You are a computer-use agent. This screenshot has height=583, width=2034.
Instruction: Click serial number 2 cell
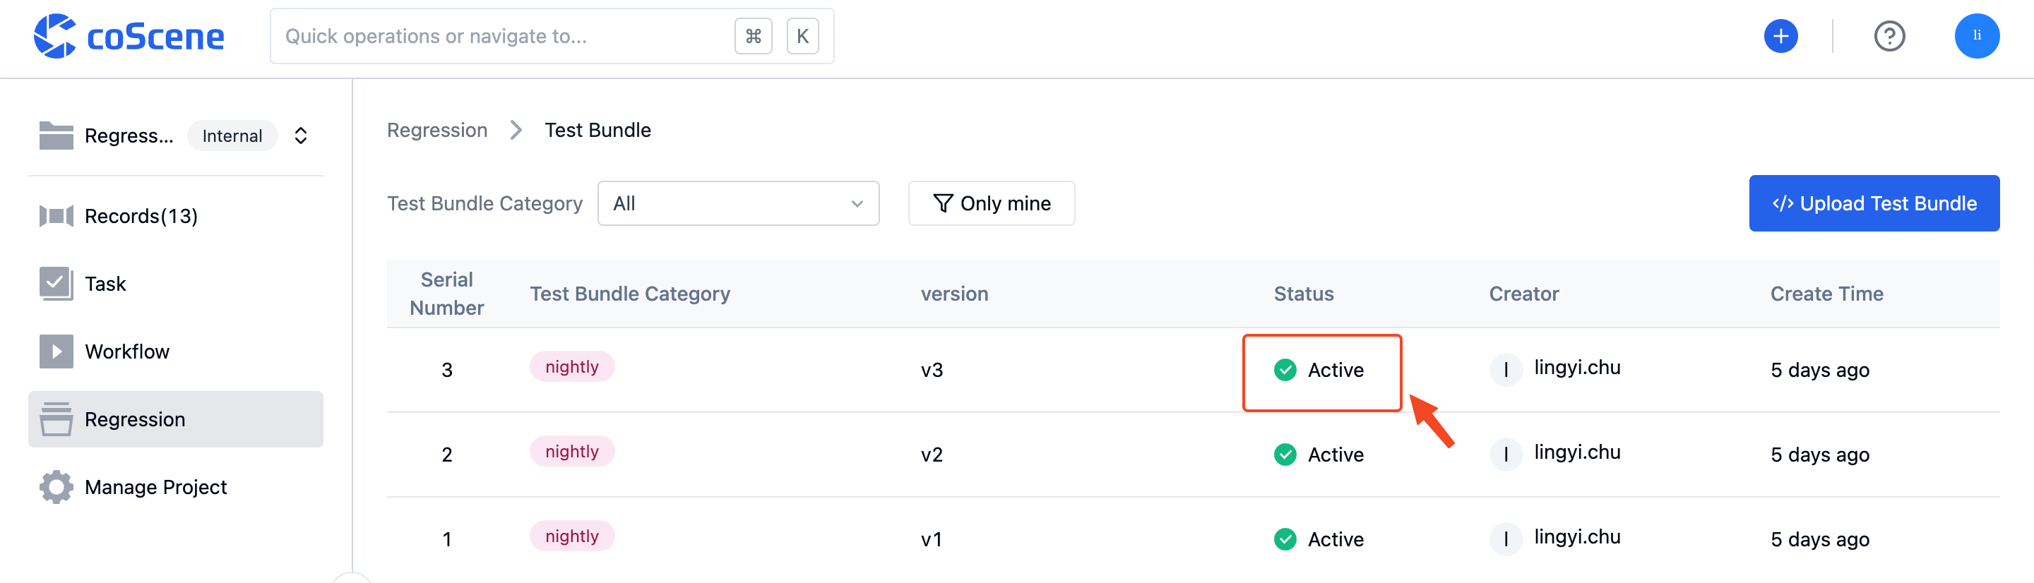point(446,455)
